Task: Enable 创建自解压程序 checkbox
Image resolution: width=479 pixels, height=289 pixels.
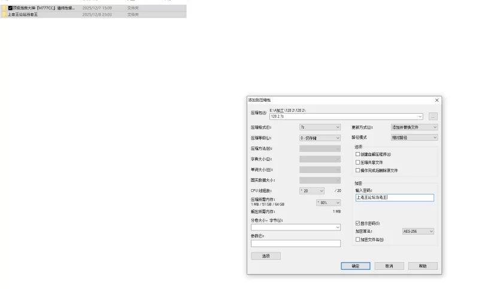Action: click(357, 154)
